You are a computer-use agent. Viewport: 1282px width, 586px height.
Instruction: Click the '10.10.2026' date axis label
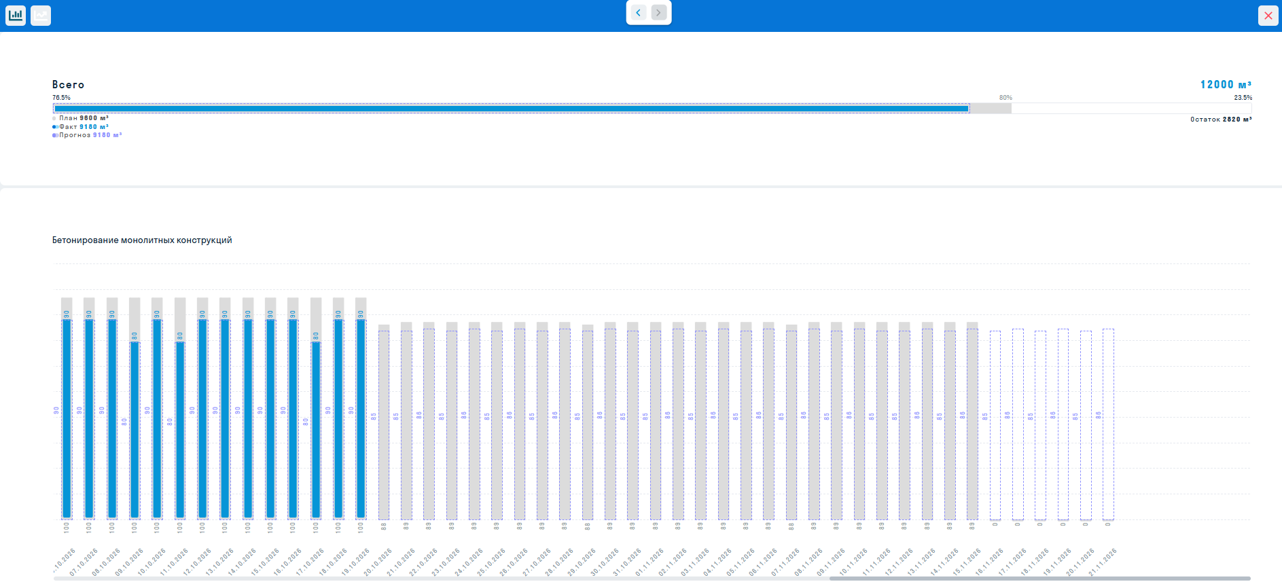pyautogui.click(x=151, y=563)
